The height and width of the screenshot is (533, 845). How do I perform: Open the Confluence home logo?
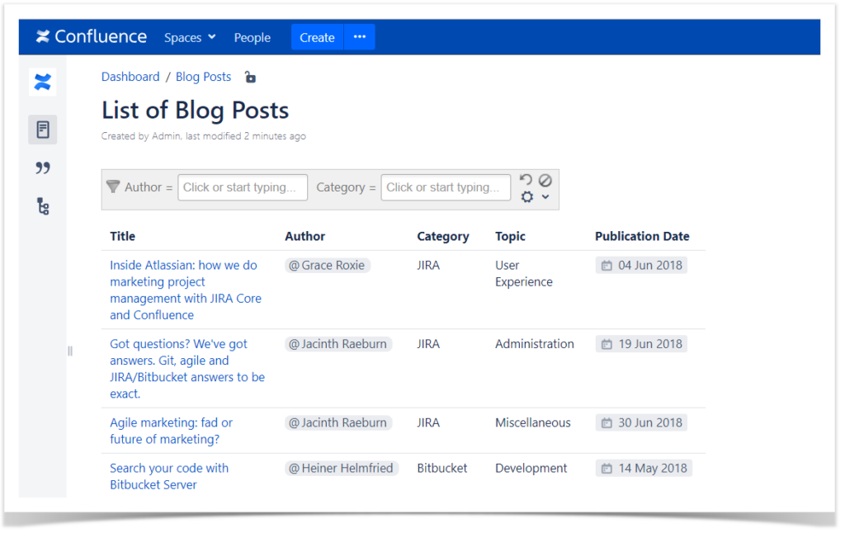pyautogui.click(x=91, y=36)
